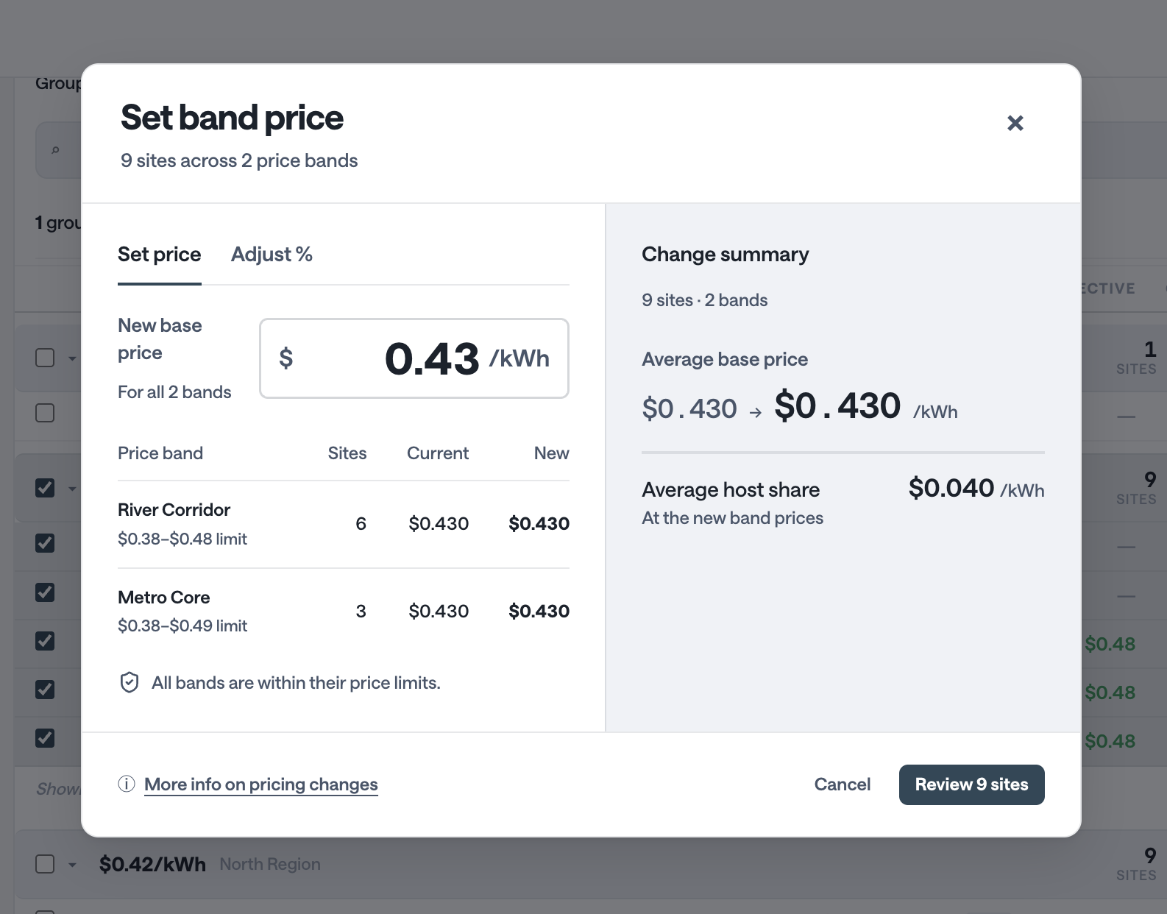Focus the new base price input showing 0.43
Screen dimensions: 1167x914
tap(414, 358)
